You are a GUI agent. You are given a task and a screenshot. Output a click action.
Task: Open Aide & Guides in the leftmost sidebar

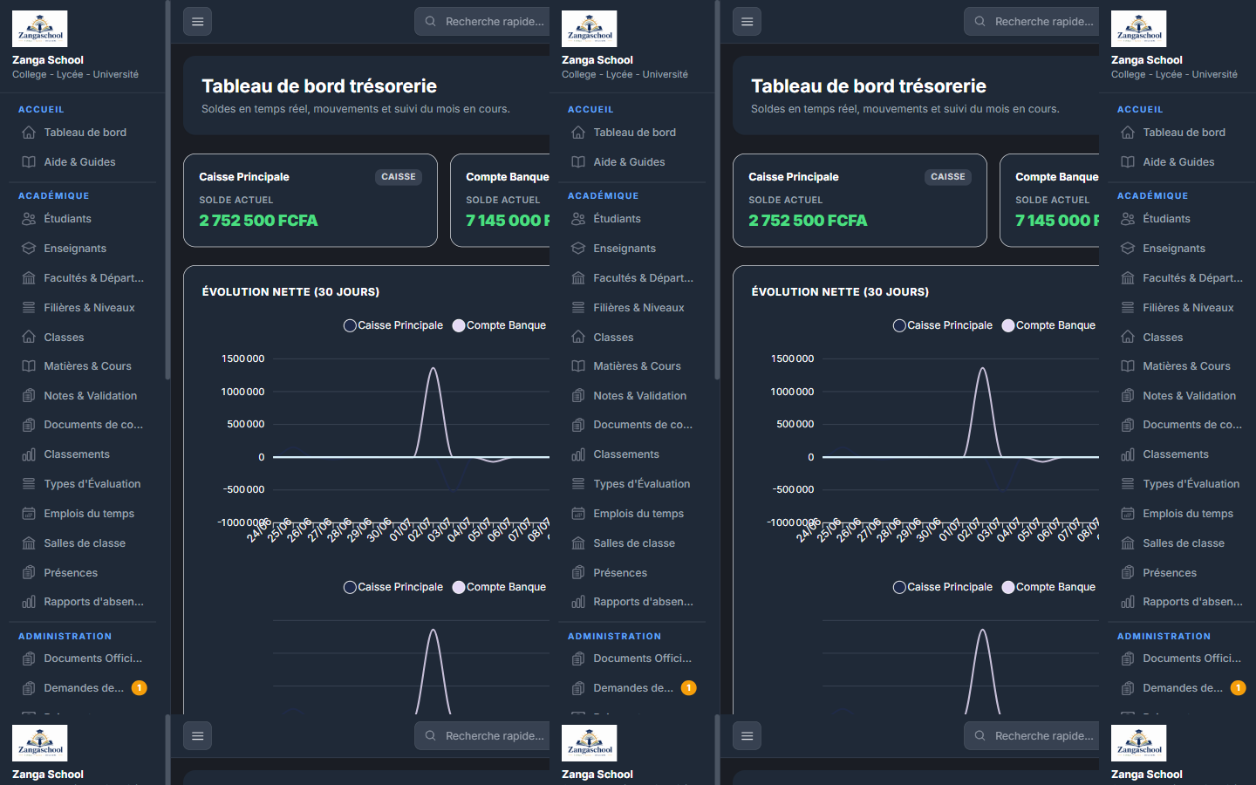(83, 162)
